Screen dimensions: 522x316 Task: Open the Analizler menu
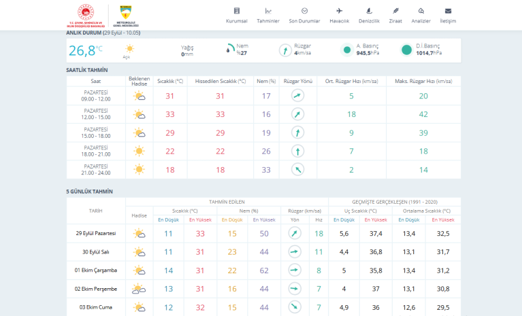[x=421, y=16]
